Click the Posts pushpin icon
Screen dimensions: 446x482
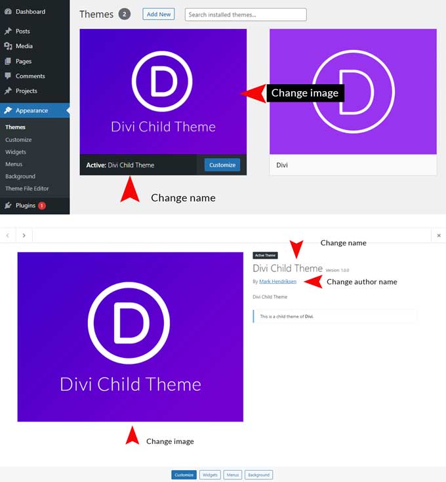pyautogui.click(x=9, y=31)
